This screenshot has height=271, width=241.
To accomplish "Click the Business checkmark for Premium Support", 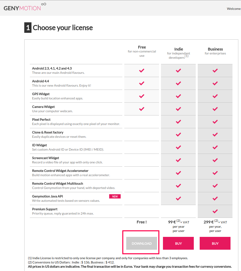I will point(215,211).
